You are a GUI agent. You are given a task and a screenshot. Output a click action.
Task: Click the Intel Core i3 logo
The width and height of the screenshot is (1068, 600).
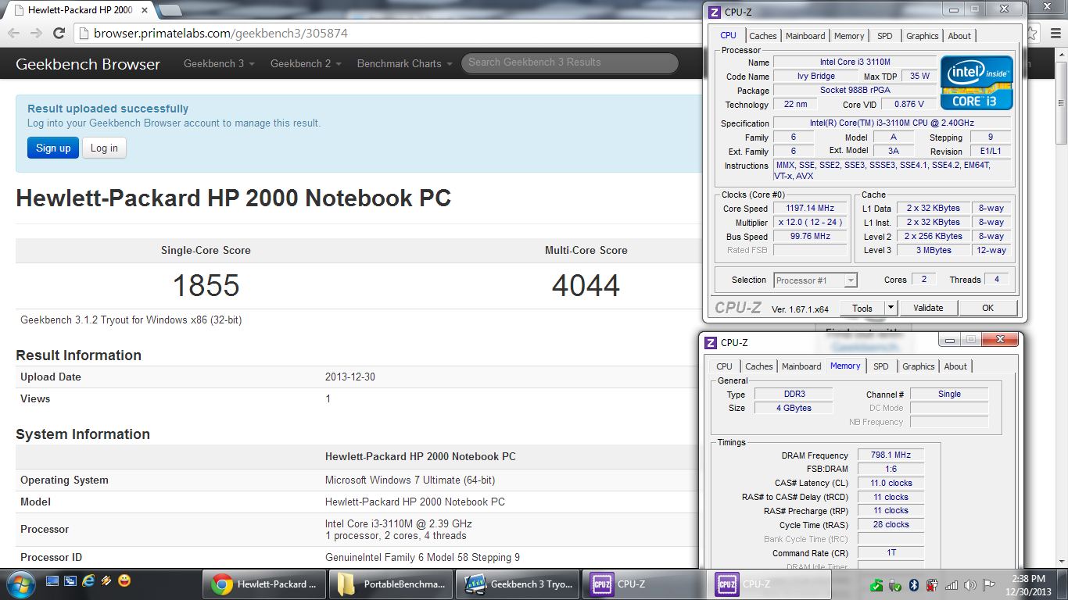click(977, 82)
